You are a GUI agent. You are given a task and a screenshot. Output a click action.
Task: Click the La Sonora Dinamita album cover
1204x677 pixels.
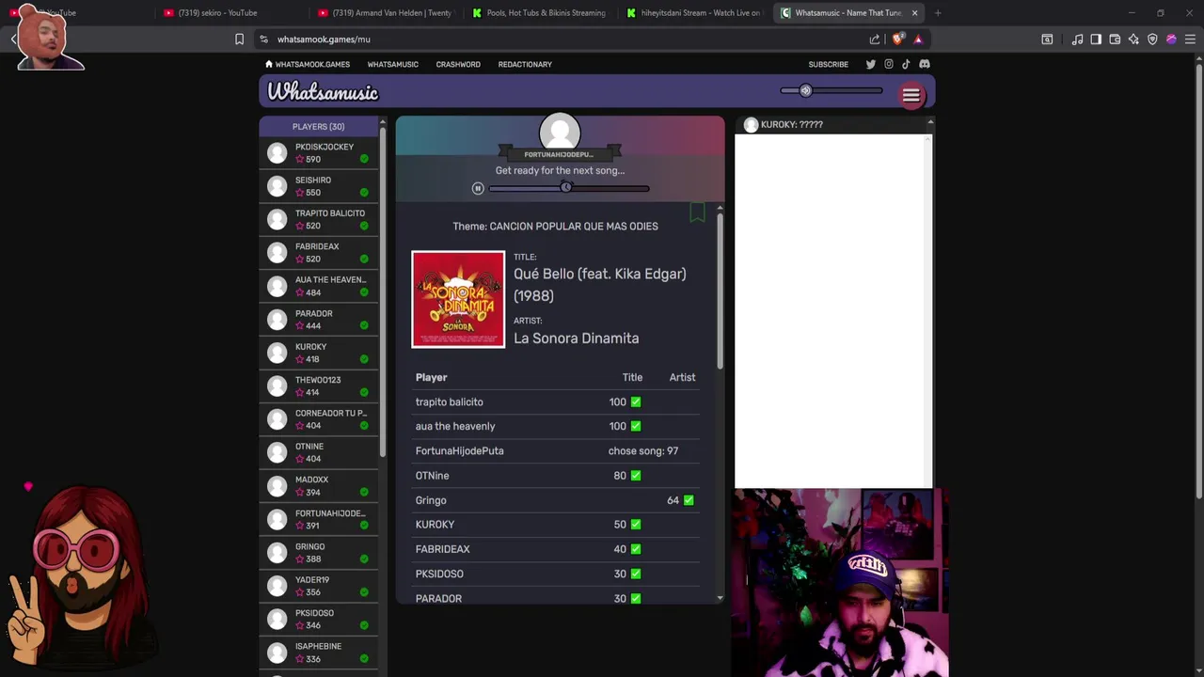(458, 299)
